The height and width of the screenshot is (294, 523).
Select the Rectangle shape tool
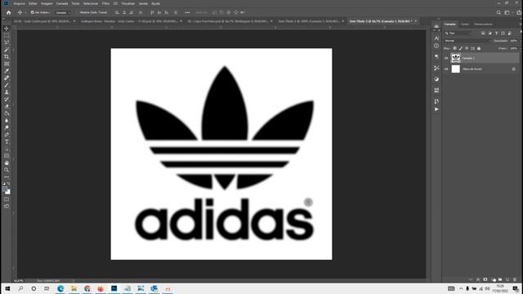point(7,156)
